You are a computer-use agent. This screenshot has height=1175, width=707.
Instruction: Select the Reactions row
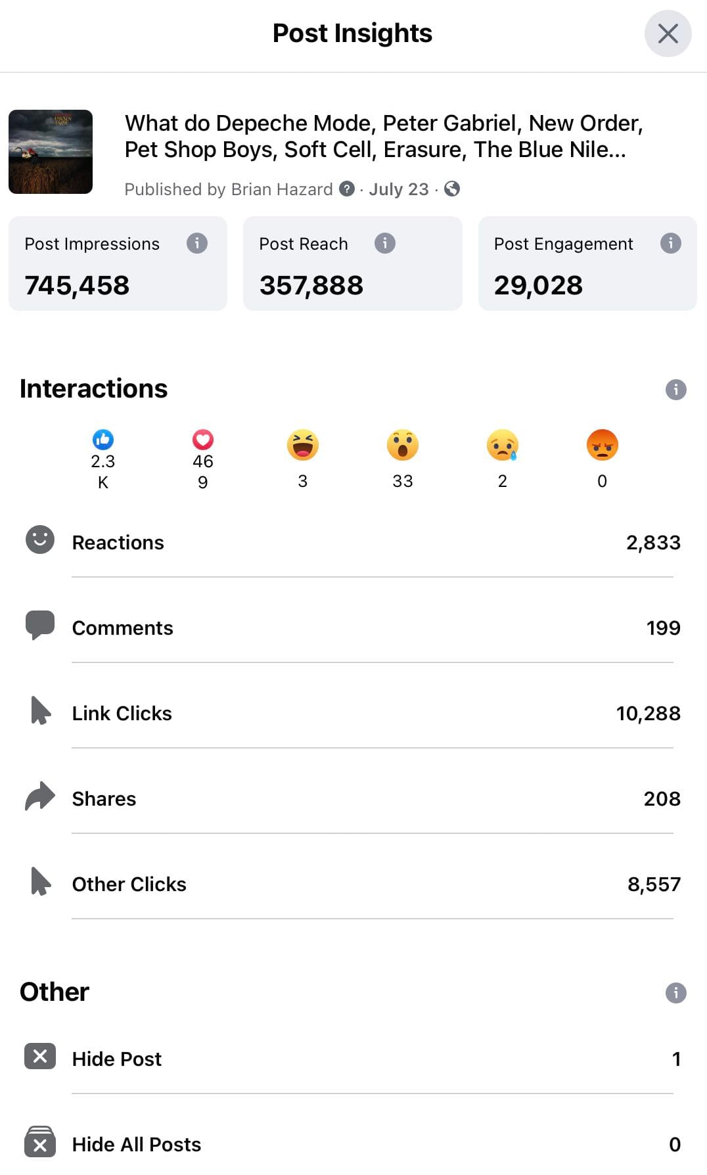point(353,543)
